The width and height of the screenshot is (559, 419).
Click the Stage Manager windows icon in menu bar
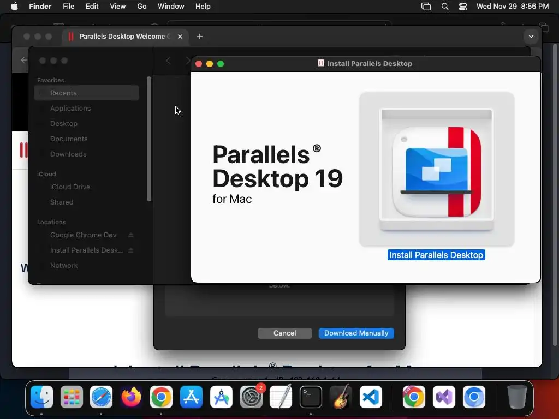point(426,7)
